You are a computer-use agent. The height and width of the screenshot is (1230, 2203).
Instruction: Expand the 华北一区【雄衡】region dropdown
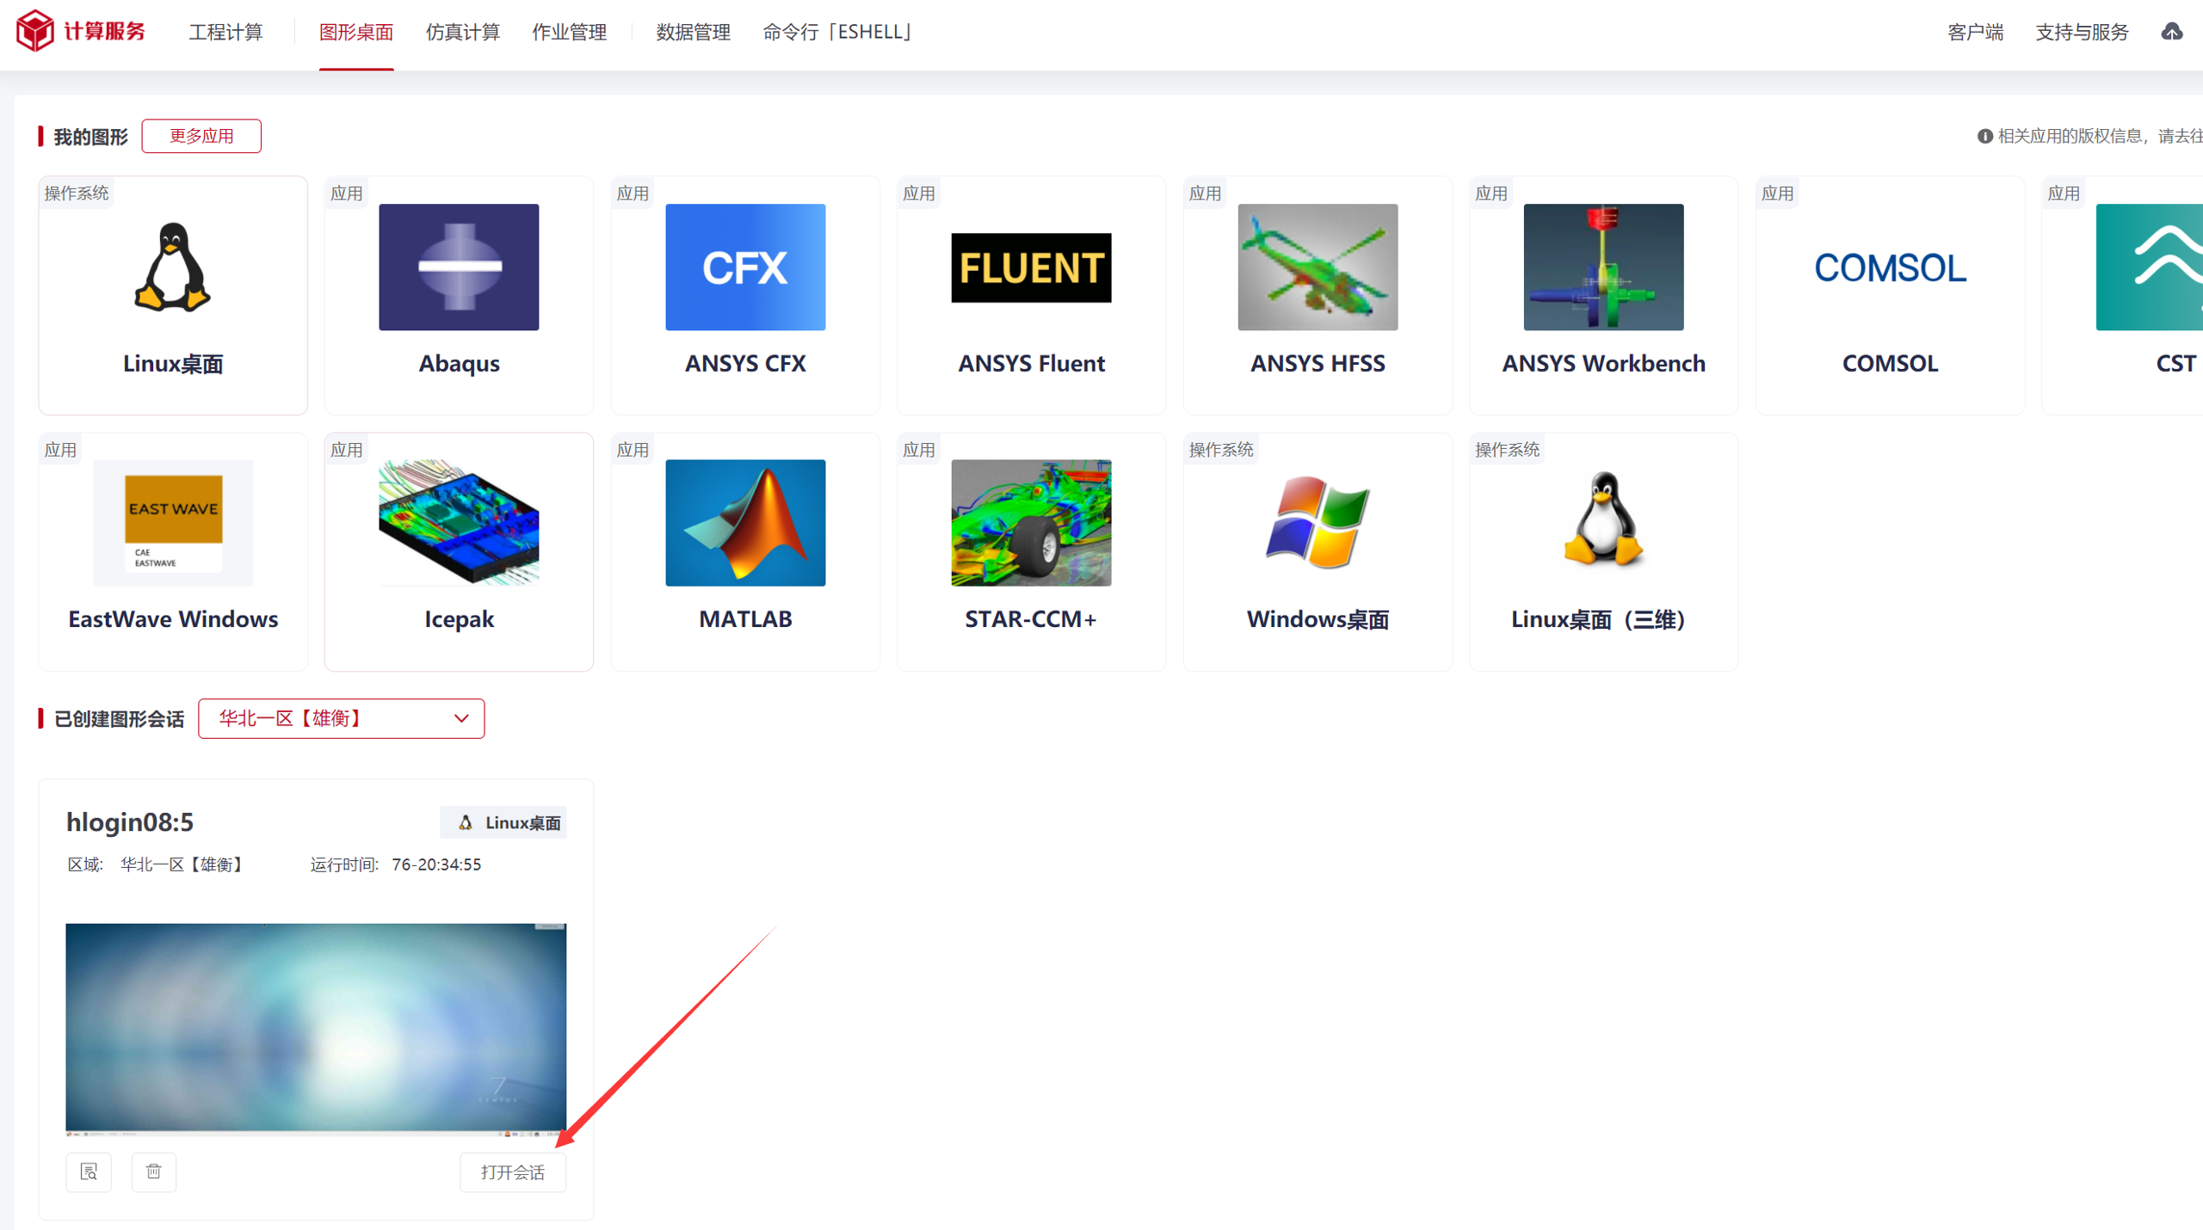342,718
